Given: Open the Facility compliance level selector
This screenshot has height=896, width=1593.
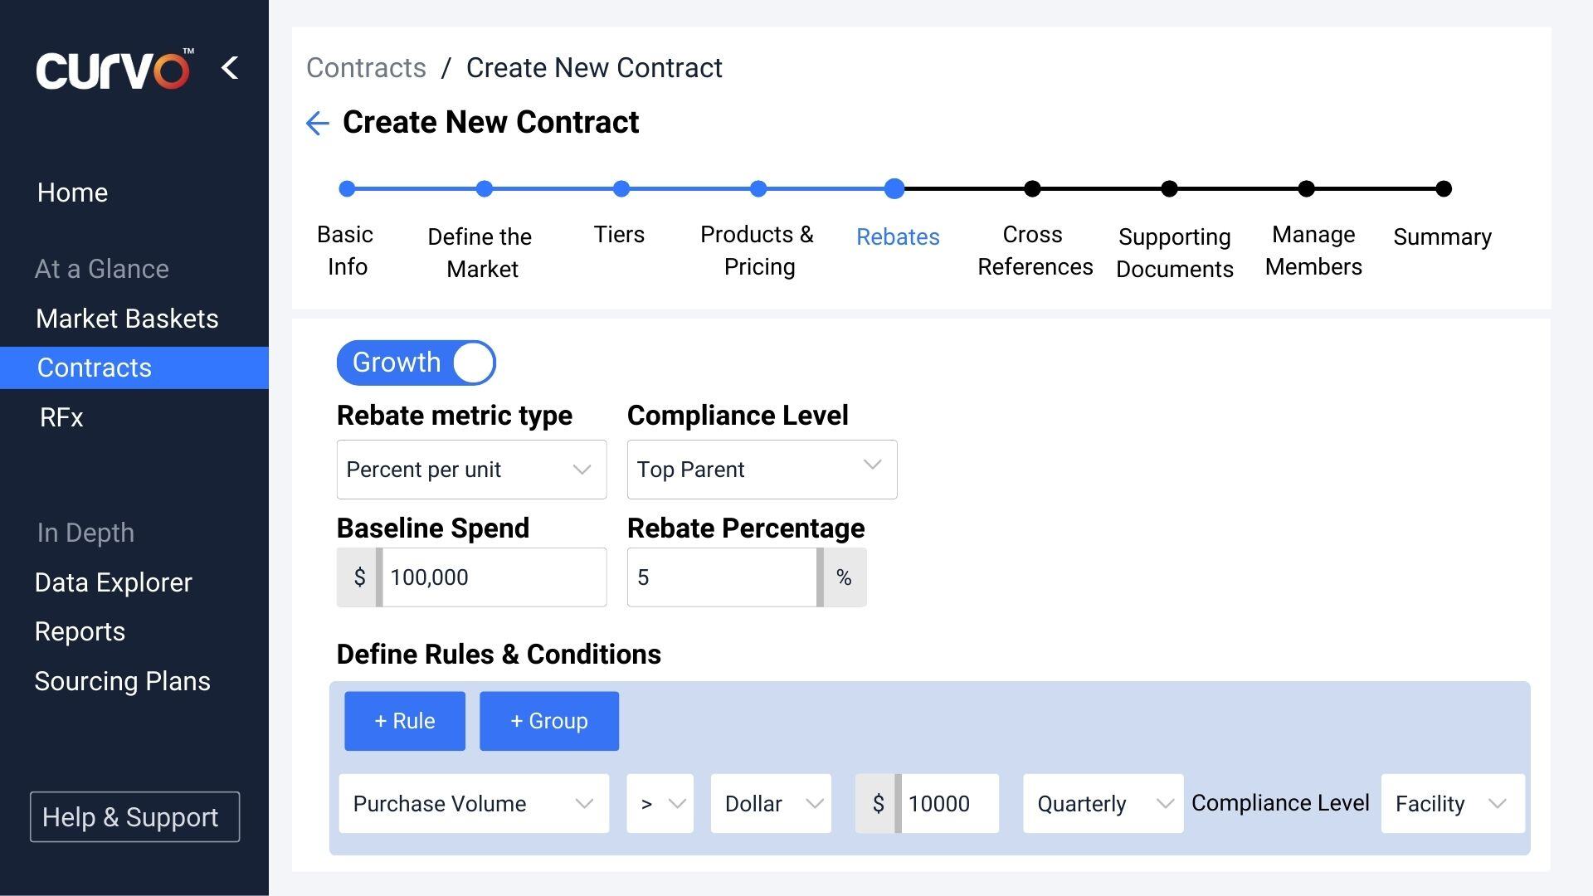Looking at the screenshot, I should [1452, 803].
